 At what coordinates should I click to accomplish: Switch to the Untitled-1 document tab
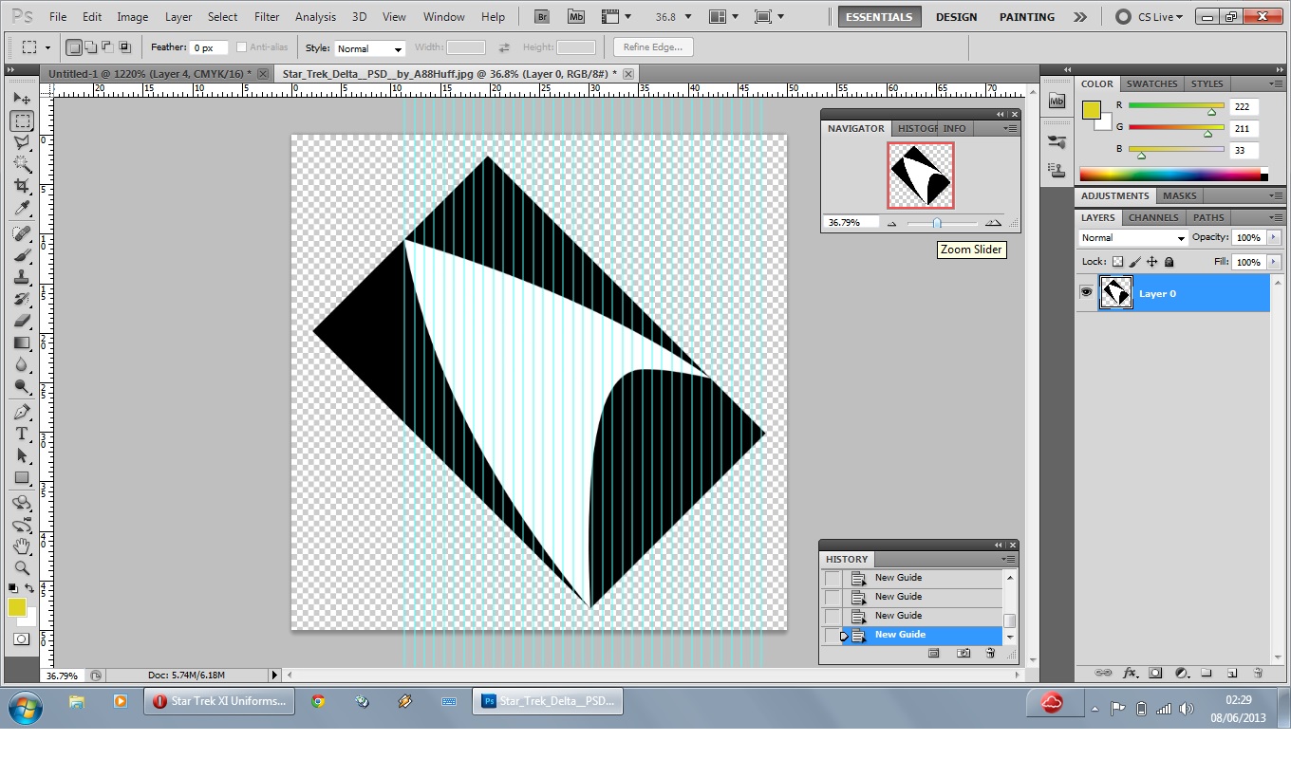[150, 73]
